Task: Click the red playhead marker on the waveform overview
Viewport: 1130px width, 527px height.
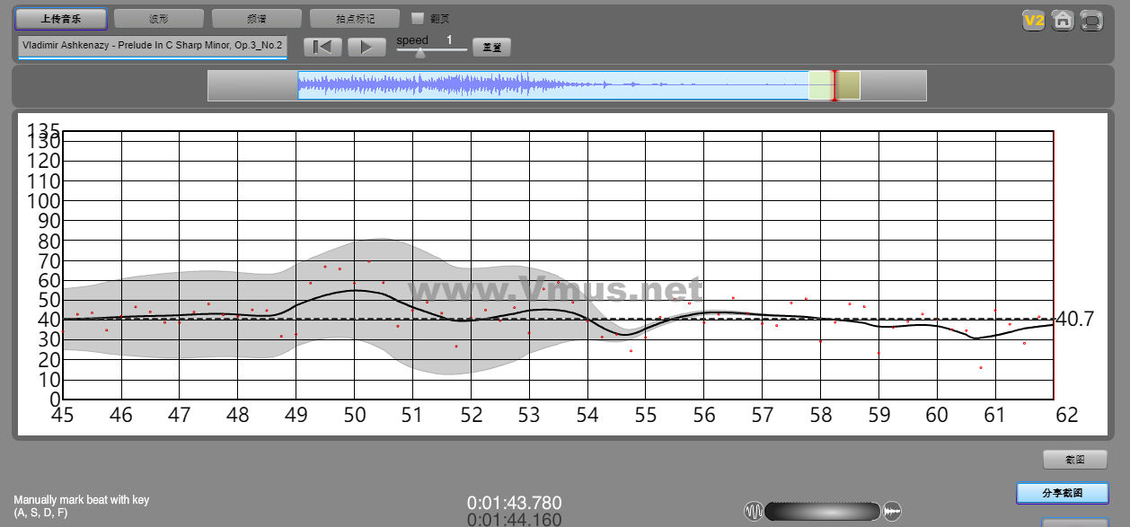Action: pyautogui.click(x=834, y=85)
